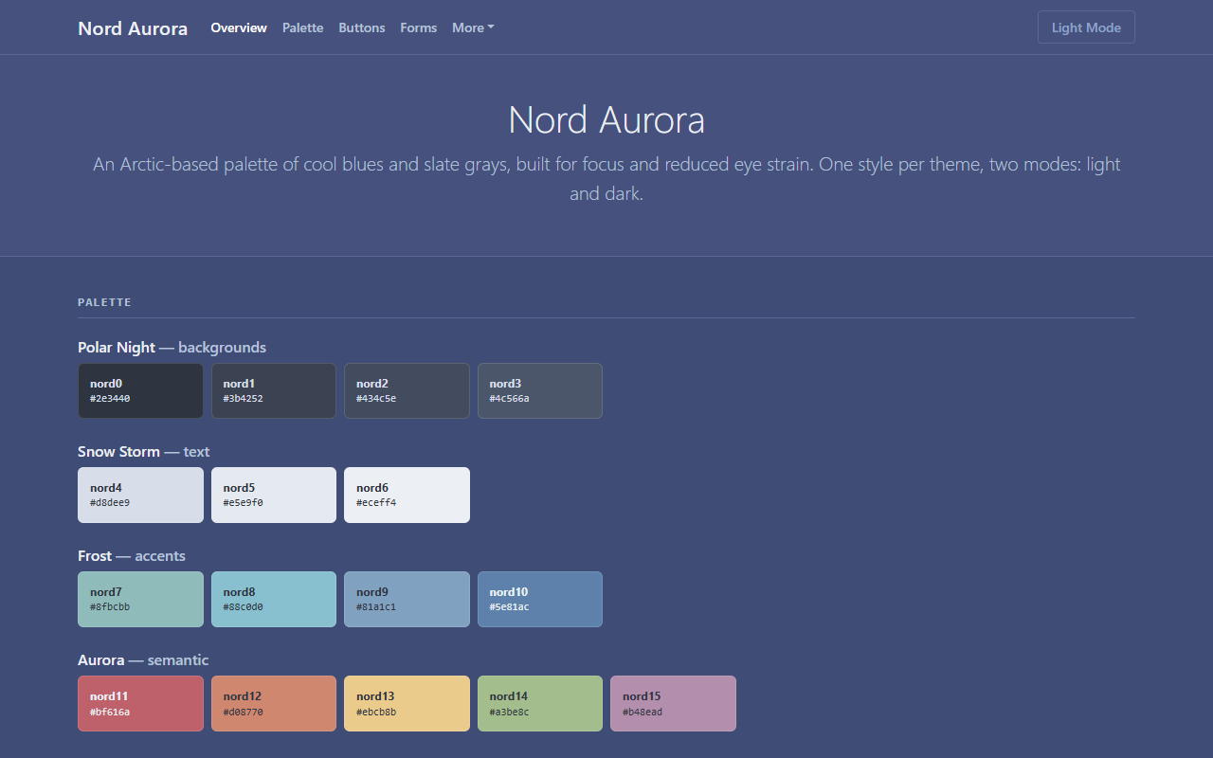Viewport: 1213px width, 758px height.
Task: Click the "Frost — accents" heading
Action: pyautogui.click(x=132, y=555)
